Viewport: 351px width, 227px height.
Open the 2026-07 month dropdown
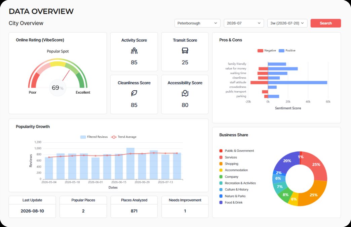[244, 23]
